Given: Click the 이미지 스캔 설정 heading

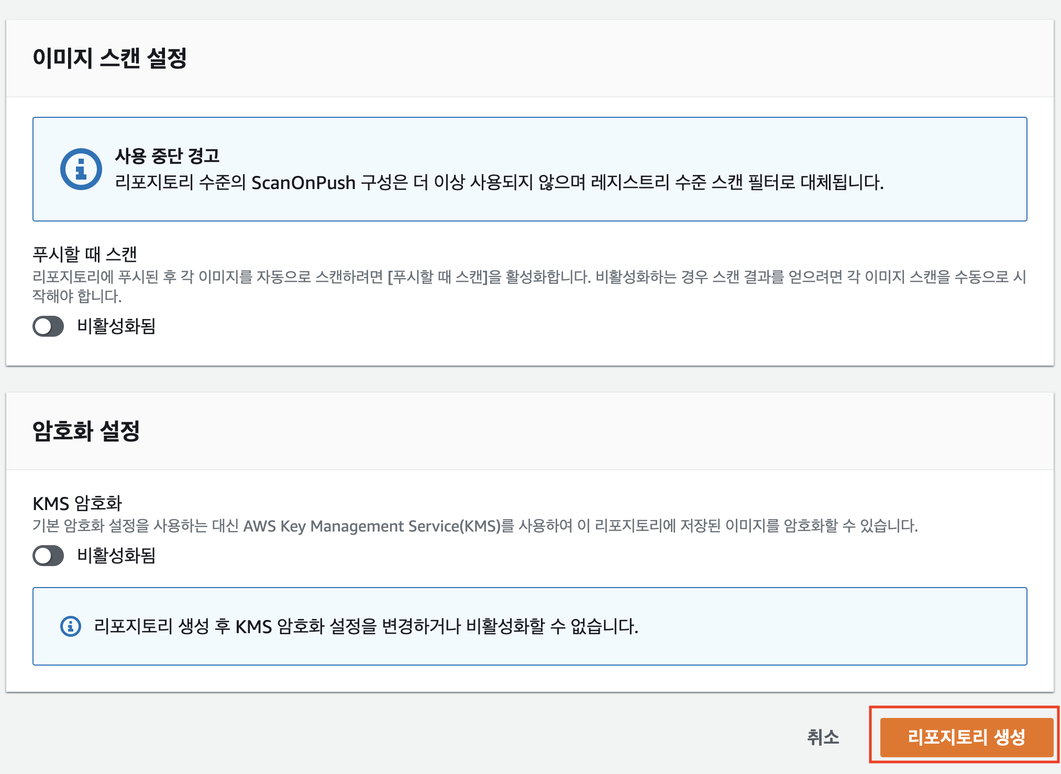Looking at the screenshot, I should tap(110, 58).
